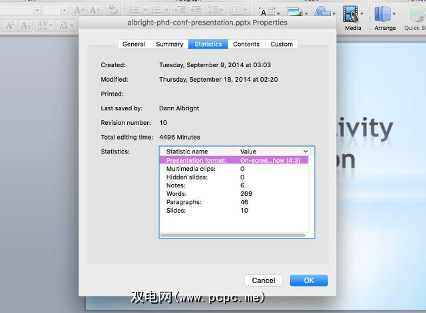The image size is (426, 313).
Task: Click the Superscript icon
Action: pos(10,26)
